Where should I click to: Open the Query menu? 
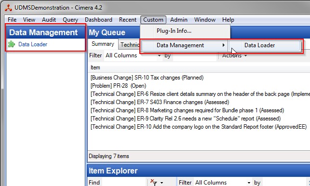(70, 20)
